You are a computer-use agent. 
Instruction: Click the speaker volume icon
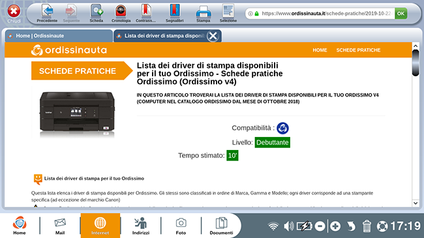tap(288, 226)
